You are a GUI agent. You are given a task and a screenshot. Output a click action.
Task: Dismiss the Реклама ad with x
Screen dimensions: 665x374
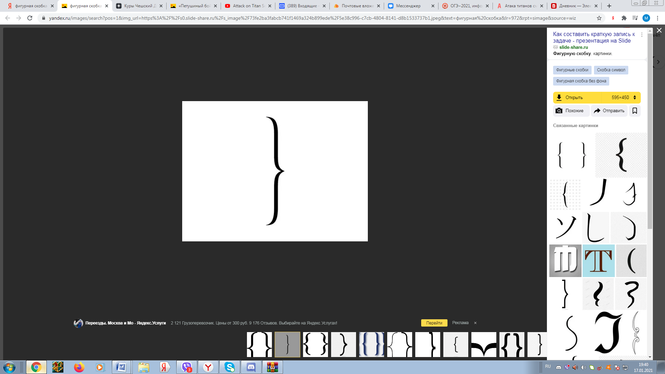coord(475,323)
